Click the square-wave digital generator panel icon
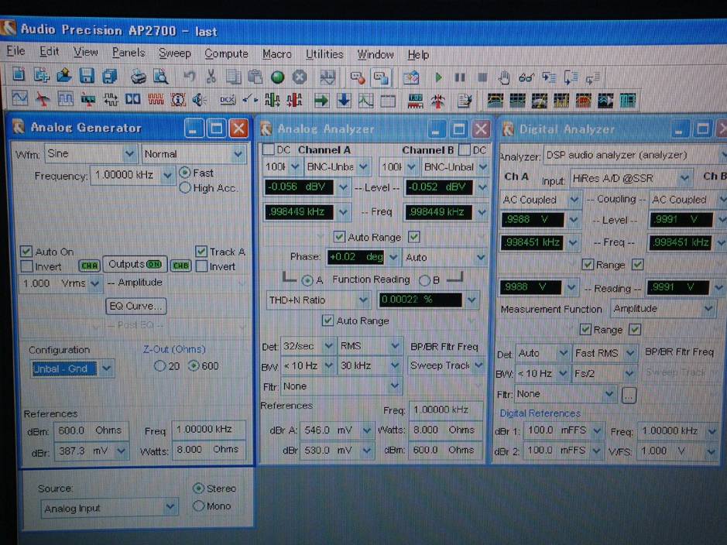This screenshot has height=545, width=727. click(x=65, y=99)
